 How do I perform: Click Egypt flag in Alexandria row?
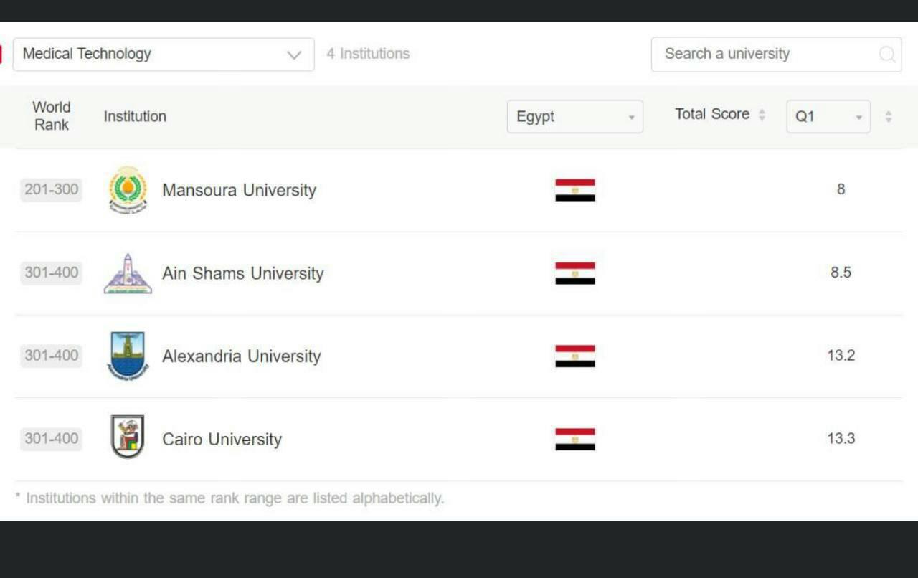pos(574,356)
